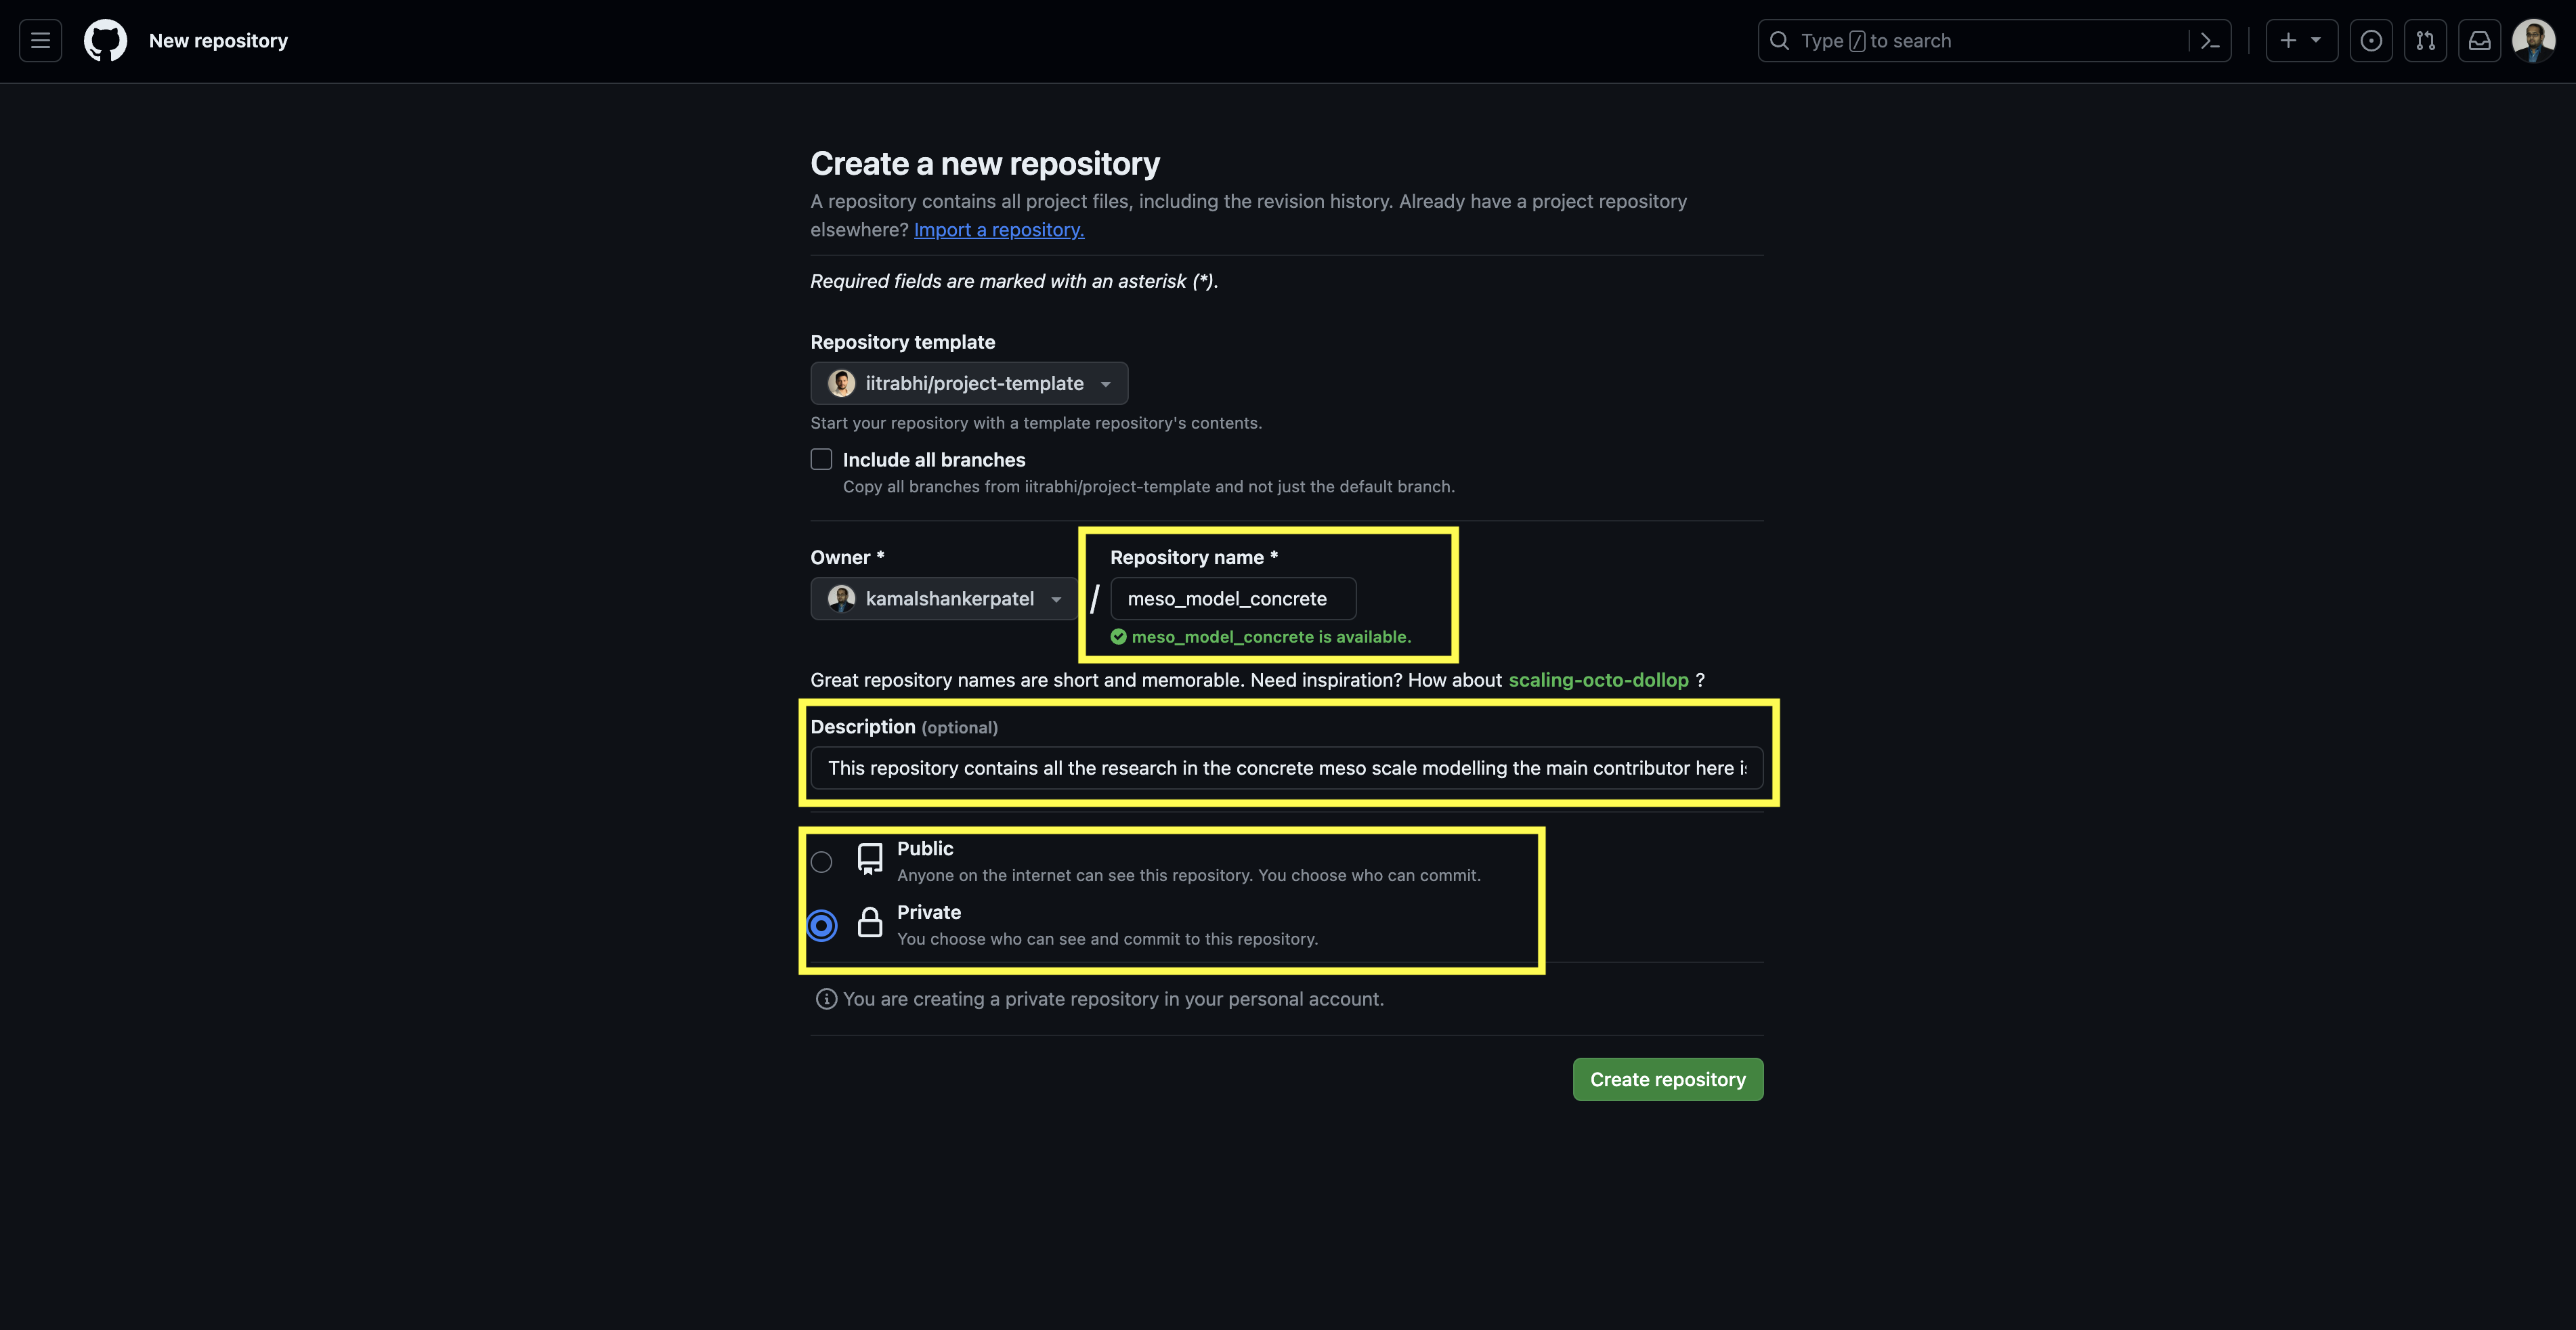Open the hamburger navigation menu

coord(40,41)
